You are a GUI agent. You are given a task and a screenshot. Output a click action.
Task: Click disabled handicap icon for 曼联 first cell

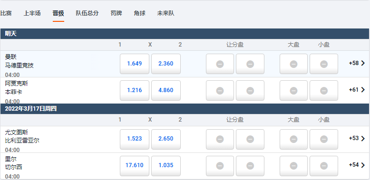click(x=220, y=64)
